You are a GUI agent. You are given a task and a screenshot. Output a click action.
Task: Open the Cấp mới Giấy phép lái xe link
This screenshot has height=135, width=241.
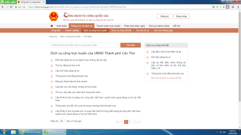click(x=67, y=71)
